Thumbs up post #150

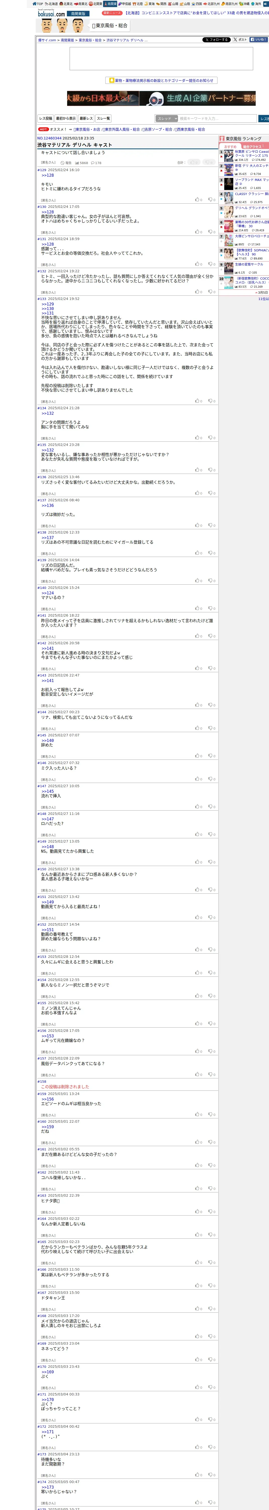[199, 890]
